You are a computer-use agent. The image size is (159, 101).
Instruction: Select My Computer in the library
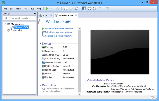pos(17,24)
